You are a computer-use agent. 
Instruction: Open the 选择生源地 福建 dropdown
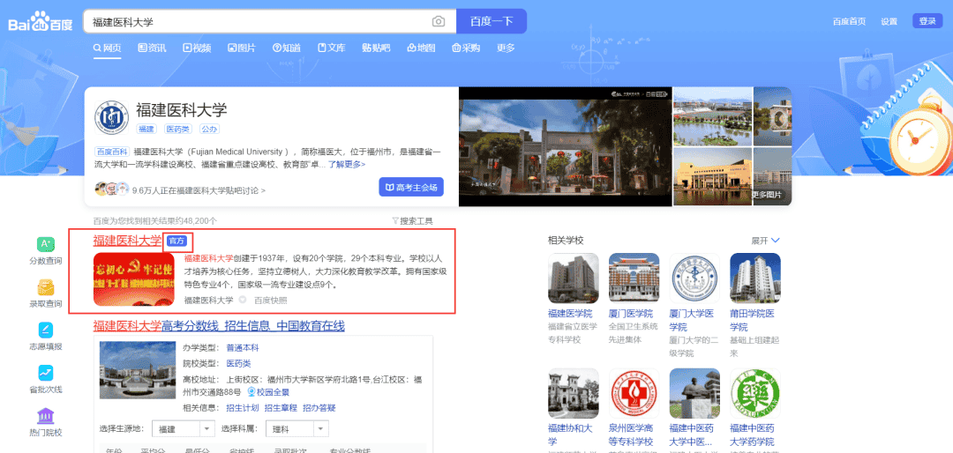(x=183, y=428)
